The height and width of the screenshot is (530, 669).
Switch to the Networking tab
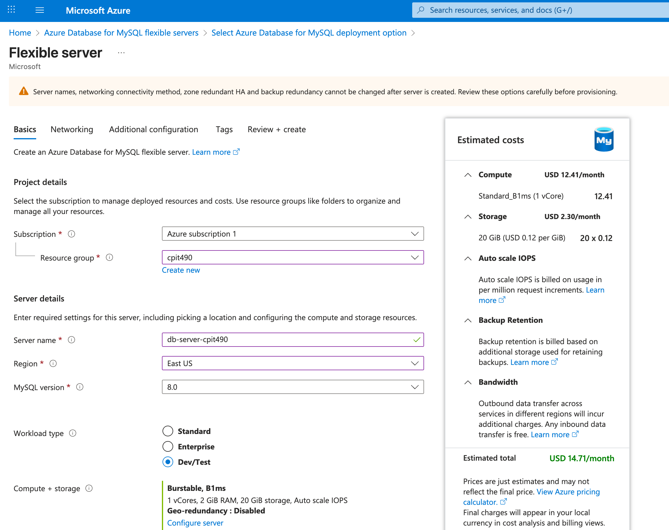pyautogui.click(x=72, y=129)
